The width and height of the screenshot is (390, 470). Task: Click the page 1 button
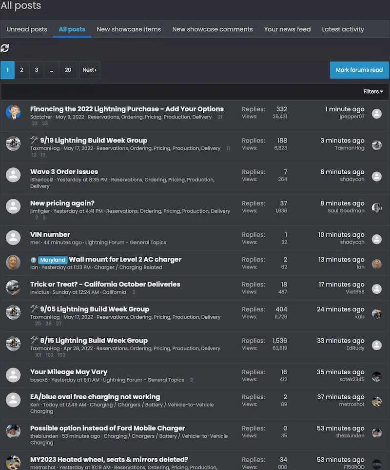[7, 70]
